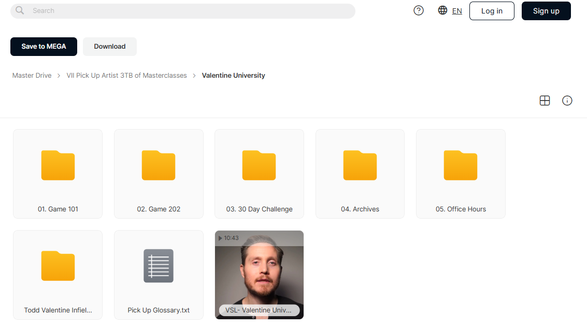Screen dimensions: 587x327
Task: Click the Todd Valentine Infiel... label
Action: [58, 310]
